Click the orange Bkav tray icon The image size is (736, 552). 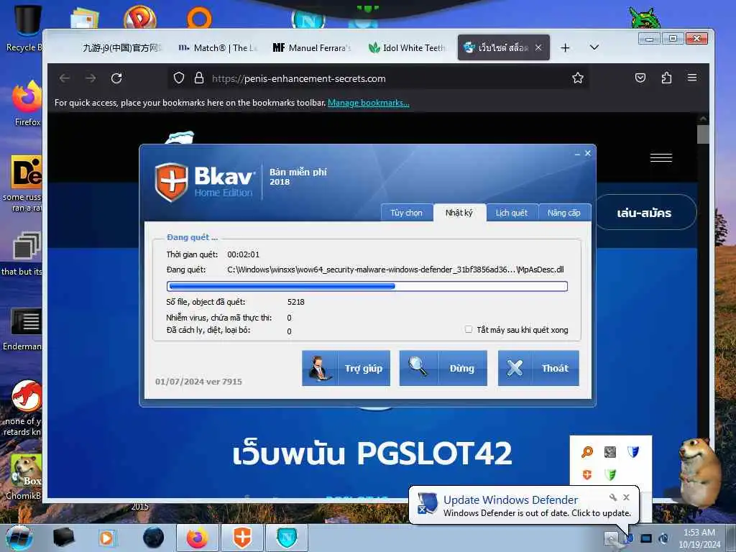[586, 474]
